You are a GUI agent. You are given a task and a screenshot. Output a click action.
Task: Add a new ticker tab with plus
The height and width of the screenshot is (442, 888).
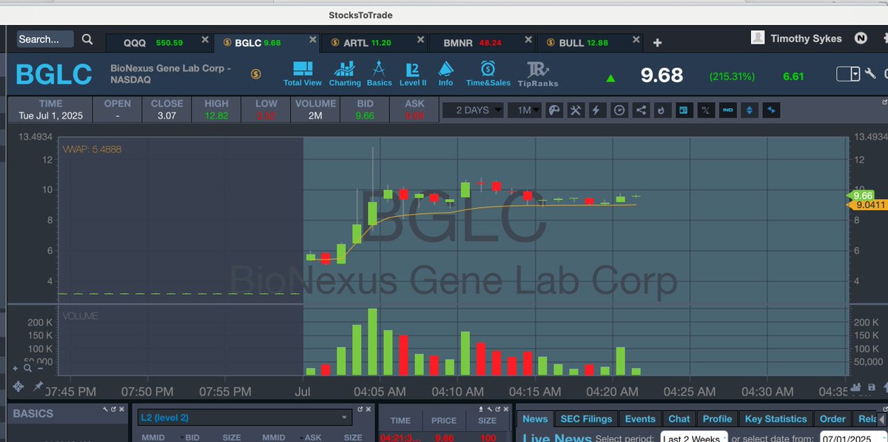[x=657, y=43]
